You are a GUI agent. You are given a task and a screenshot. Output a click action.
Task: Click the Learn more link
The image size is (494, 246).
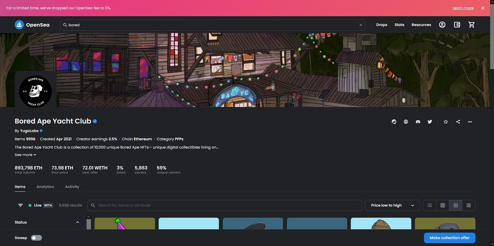coord(463,8)
